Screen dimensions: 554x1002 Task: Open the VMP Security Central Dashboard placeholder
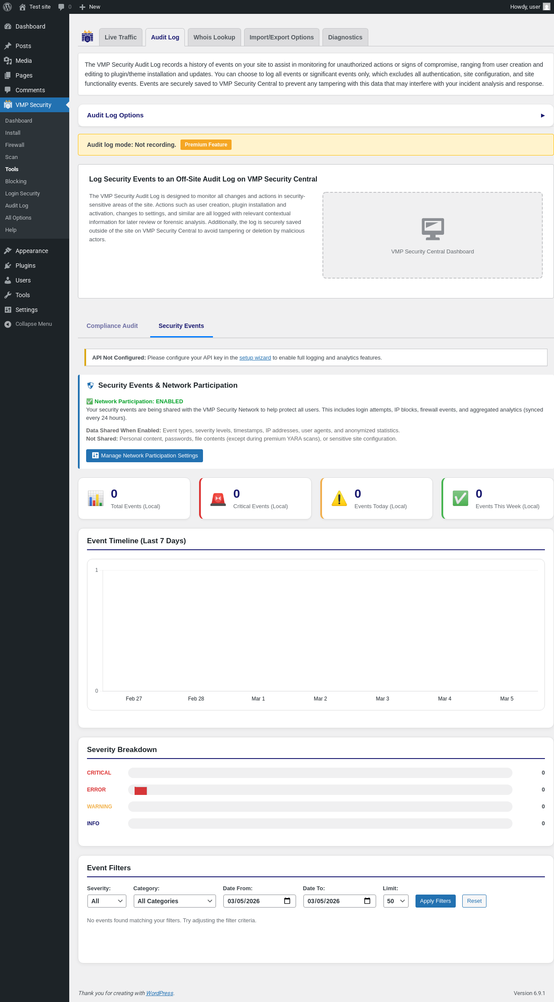point(432,235)
